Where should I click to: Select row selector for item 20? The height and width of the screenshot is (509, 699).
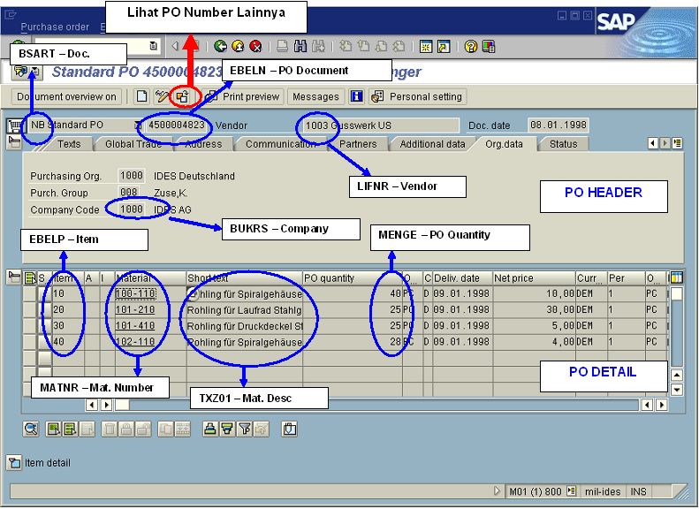pos(29,310)
